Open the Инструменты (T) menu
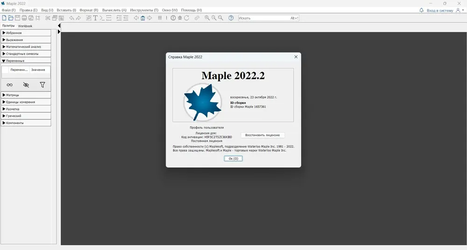 (x=144, y=10)
